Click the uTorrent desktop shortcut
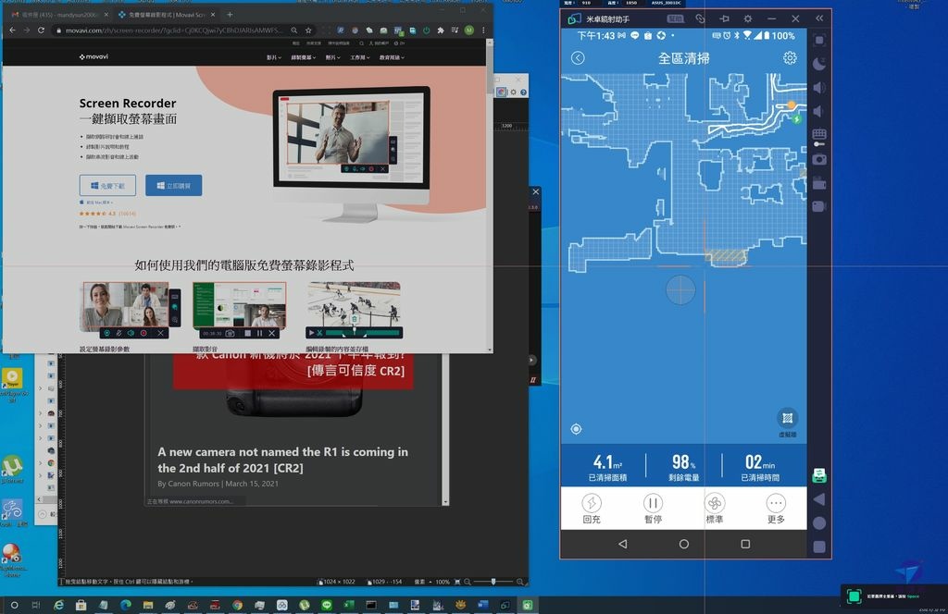948x614 pixels. [12, 470]
